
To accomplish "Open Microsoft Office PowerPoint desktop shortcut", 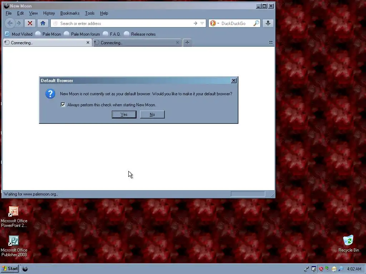I will coord(14,217).
